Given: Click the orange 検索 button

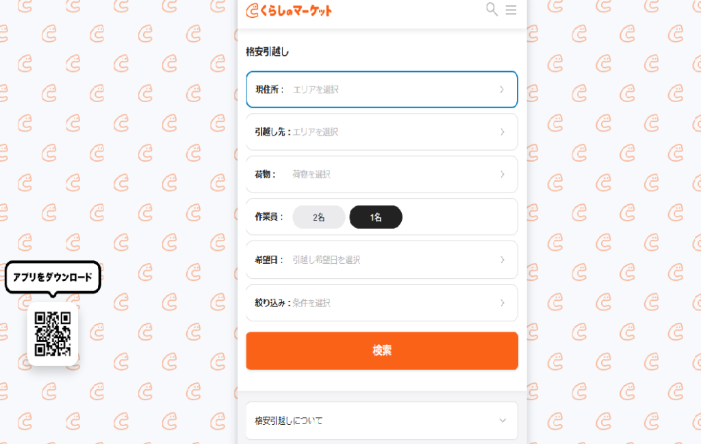Looking at the screenshot, I should click(382, 351).
